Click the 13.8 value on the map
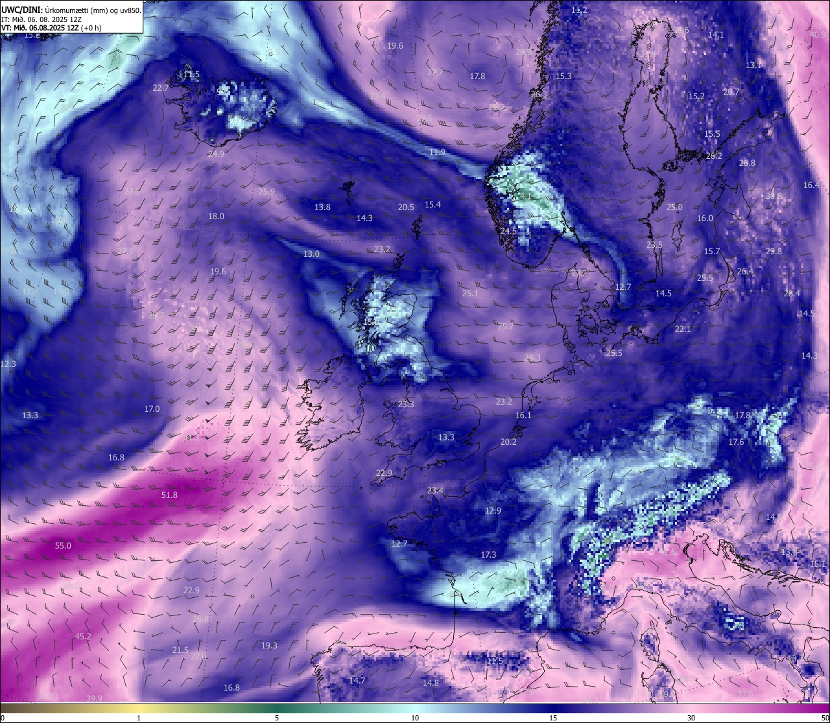 pyautogui.click(x=322, y=207)
